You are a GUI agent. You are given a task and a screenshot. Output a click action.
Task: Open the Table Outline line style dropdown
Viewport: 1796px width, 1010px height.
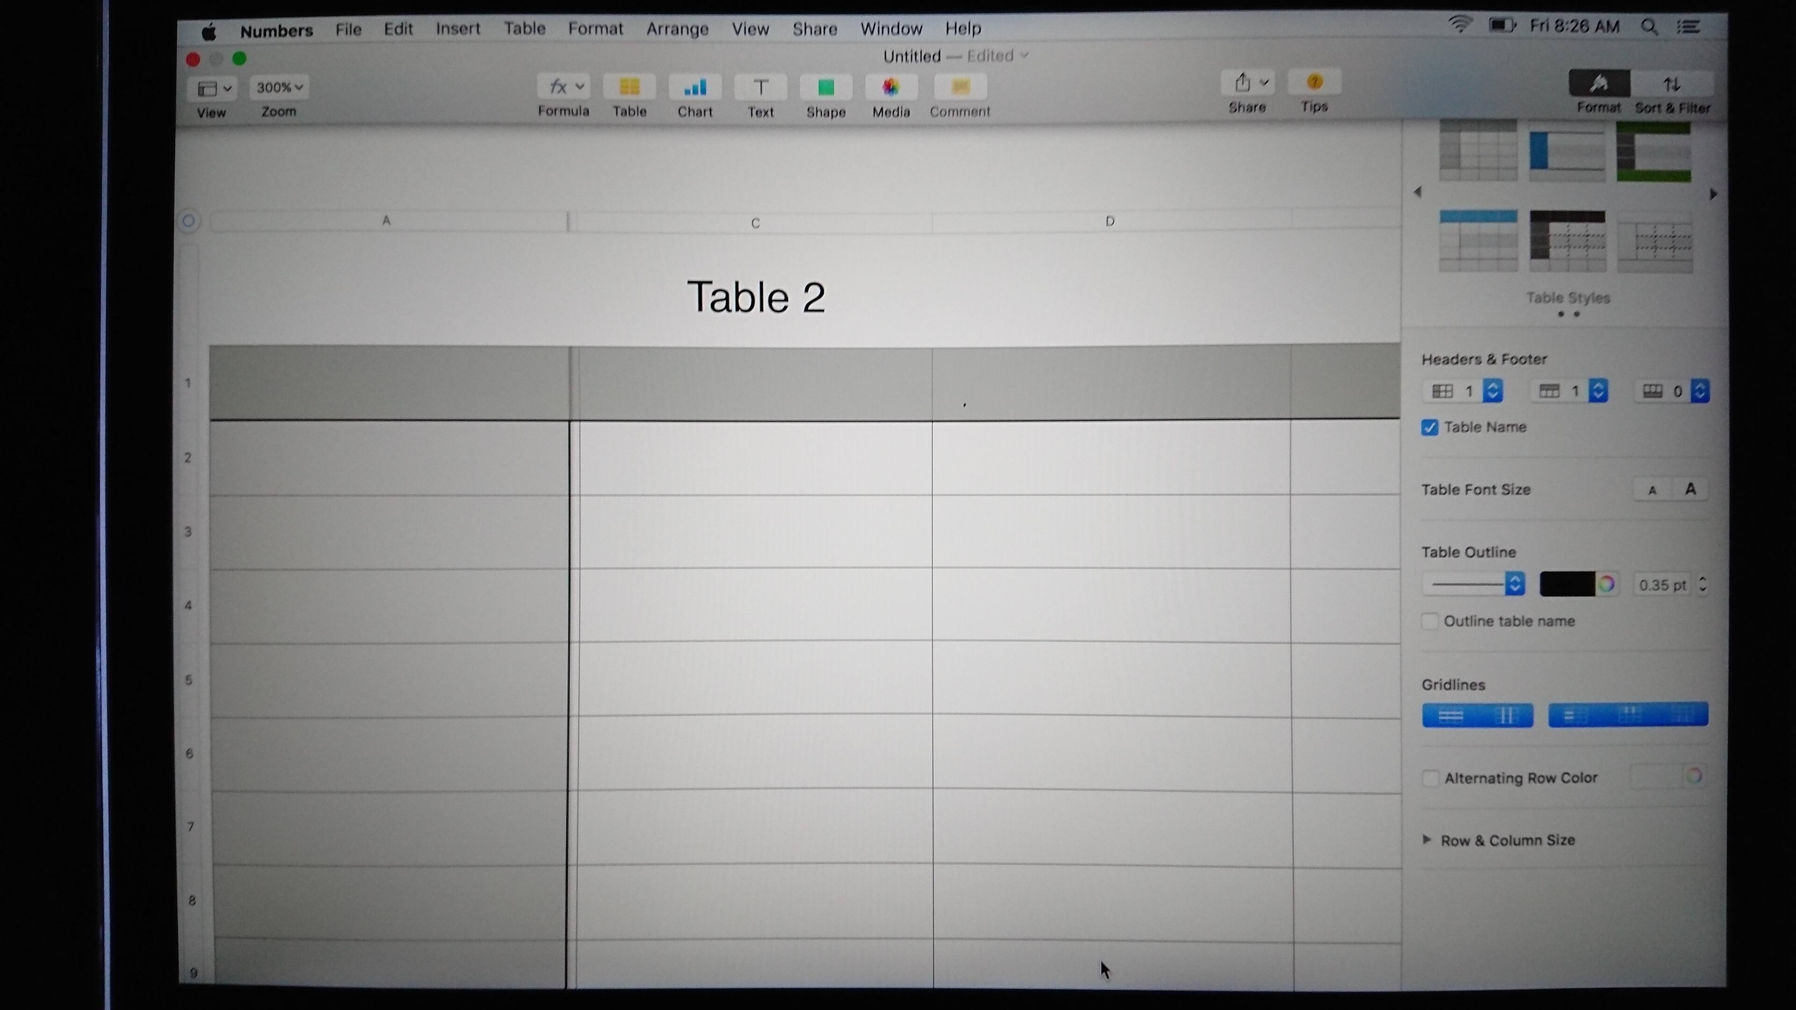[x=1473, y=584]
